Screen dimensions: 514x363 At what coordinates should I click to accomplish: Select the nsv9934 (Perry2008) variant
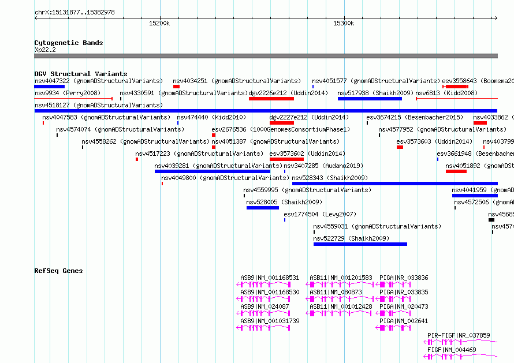pos(68,93)
